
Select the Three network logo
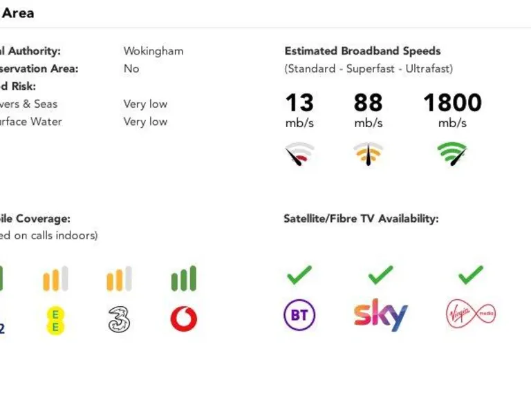pos(119,319)
